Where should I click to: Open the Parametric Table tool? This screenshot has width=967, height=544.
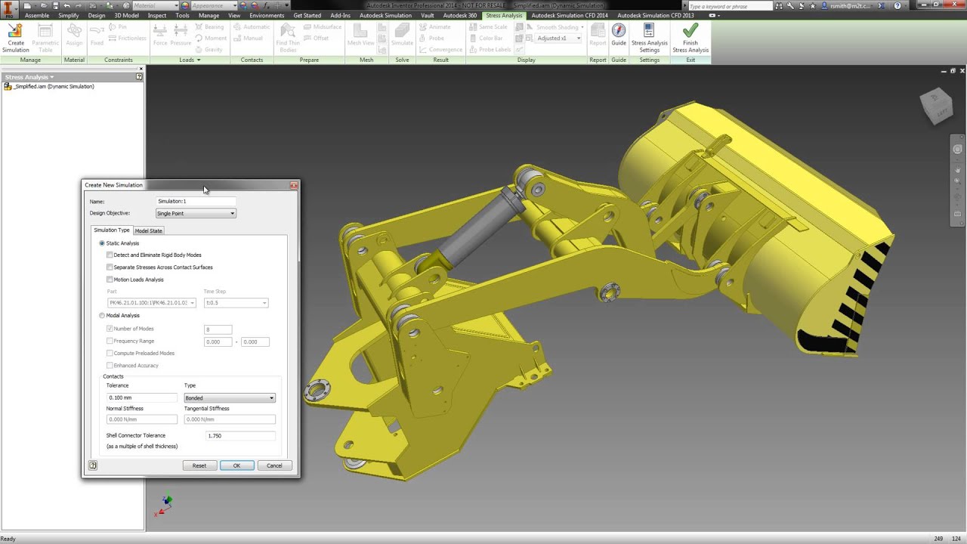click(x=45, y=38)
